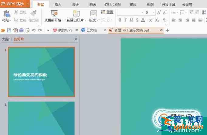Screen dimensions: 207x135
Task: Open the font size dropdown
Action: 154,12
